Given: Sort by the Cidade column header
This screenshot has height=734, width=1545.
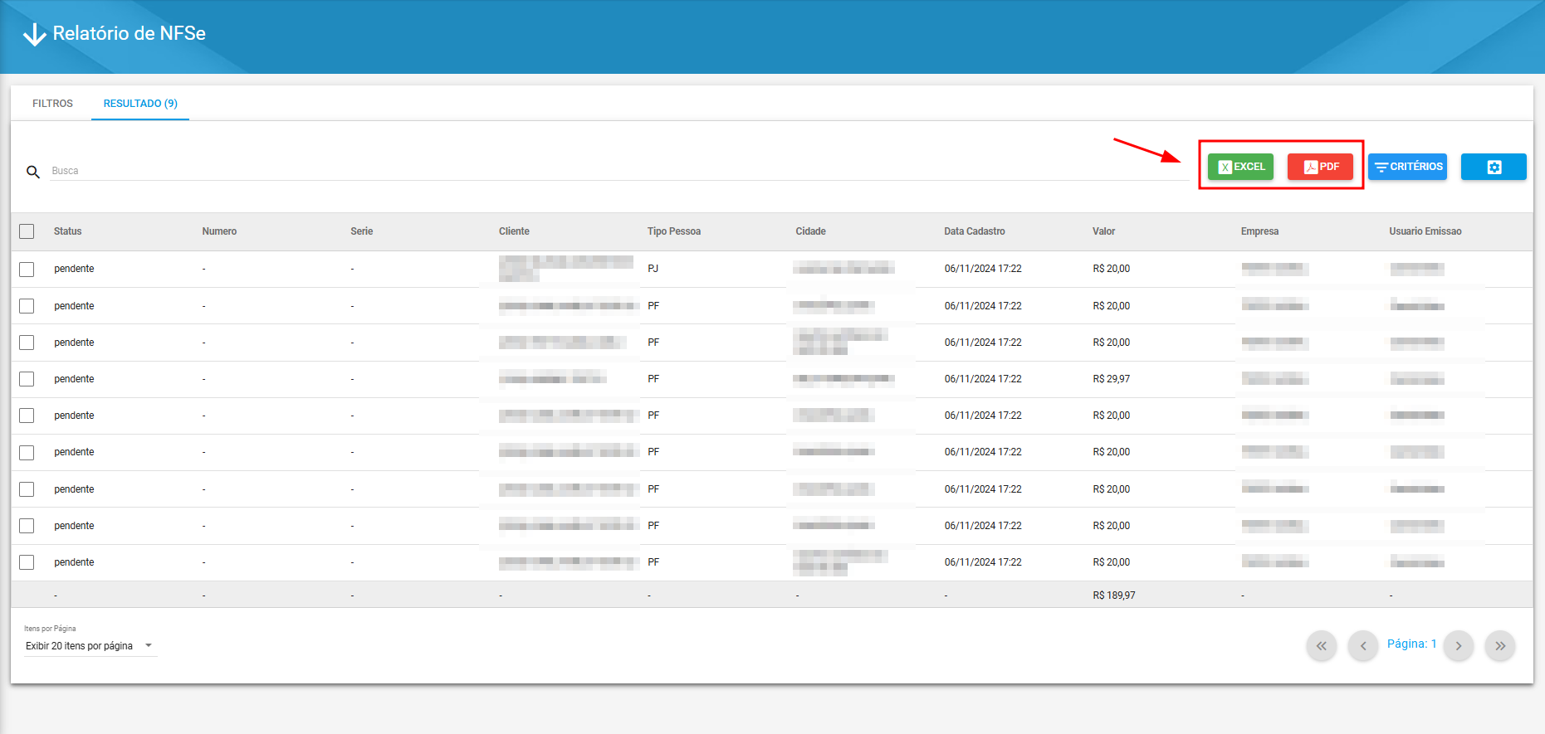Looking at the screenshot, I should tap(810, 231).
